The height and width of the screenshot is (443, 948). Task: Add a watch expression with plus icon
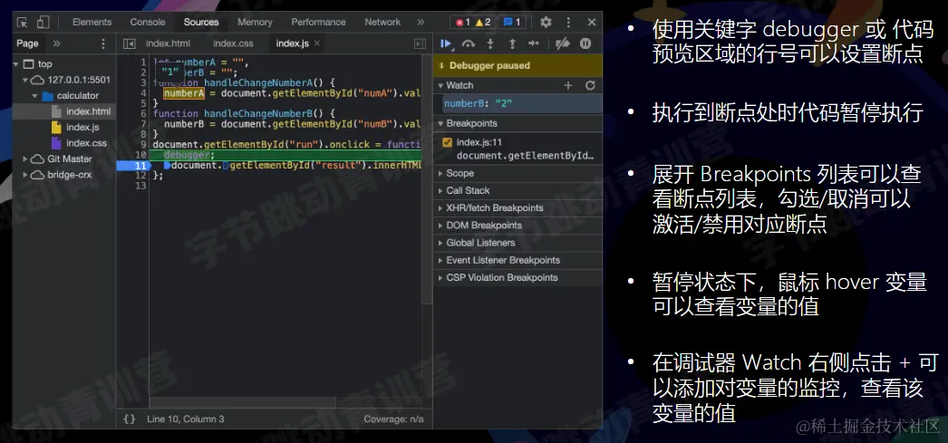[567, 85]
